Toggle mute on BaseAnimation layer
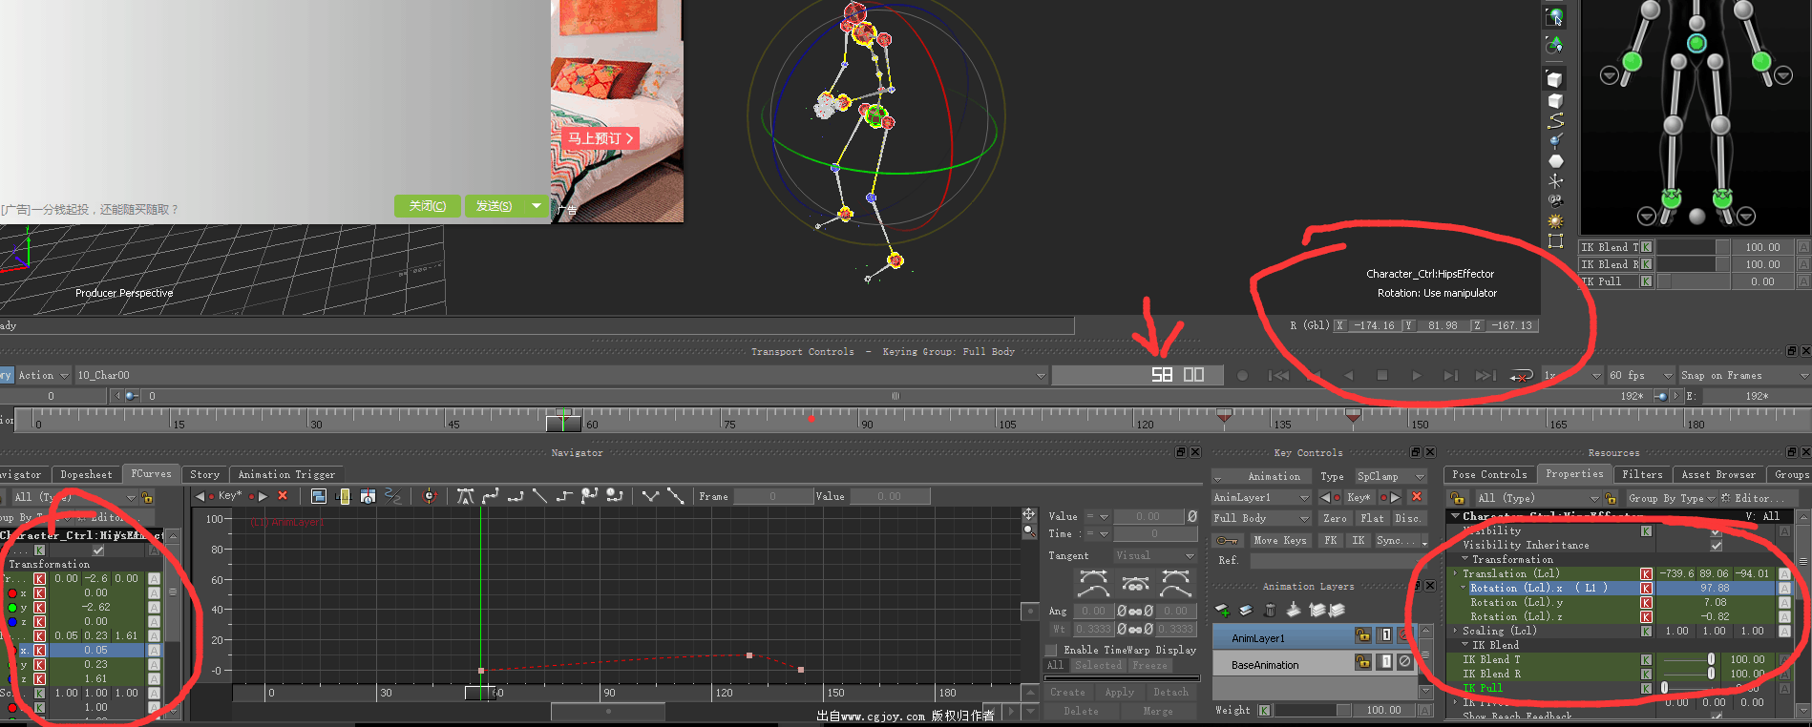Image resolution: width=1812 pixels, height=727 pixels. tap(1404, 662)
